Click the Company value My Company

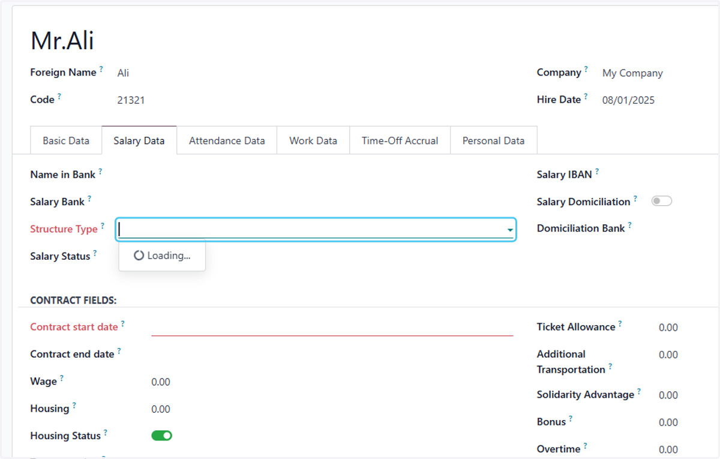632,73
